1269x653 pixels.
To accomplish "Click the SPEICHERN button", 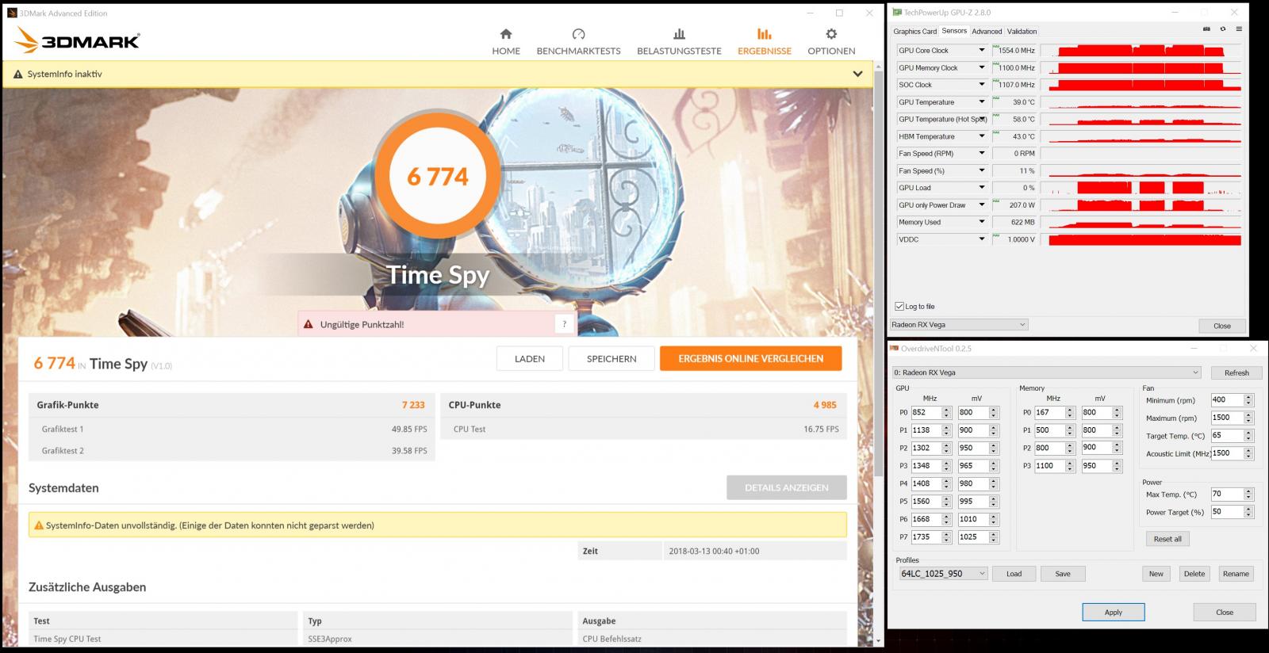I will [611, 358].
